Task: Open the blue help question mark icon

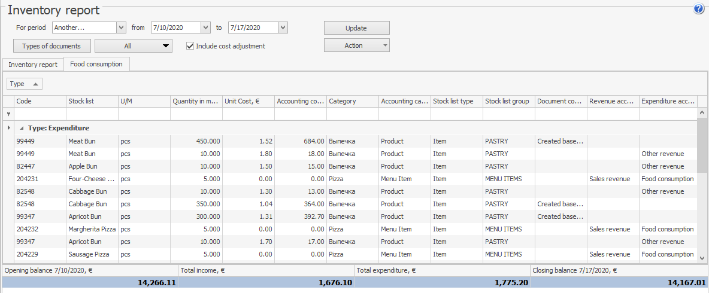Action: pos(698,9)
